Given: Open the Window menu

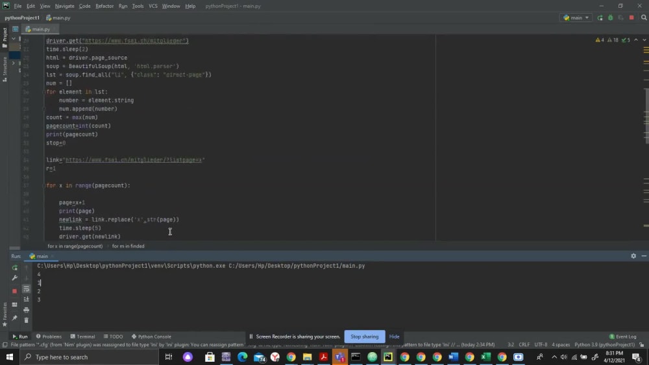Looking at the screenshot, I should coord(171,6).
